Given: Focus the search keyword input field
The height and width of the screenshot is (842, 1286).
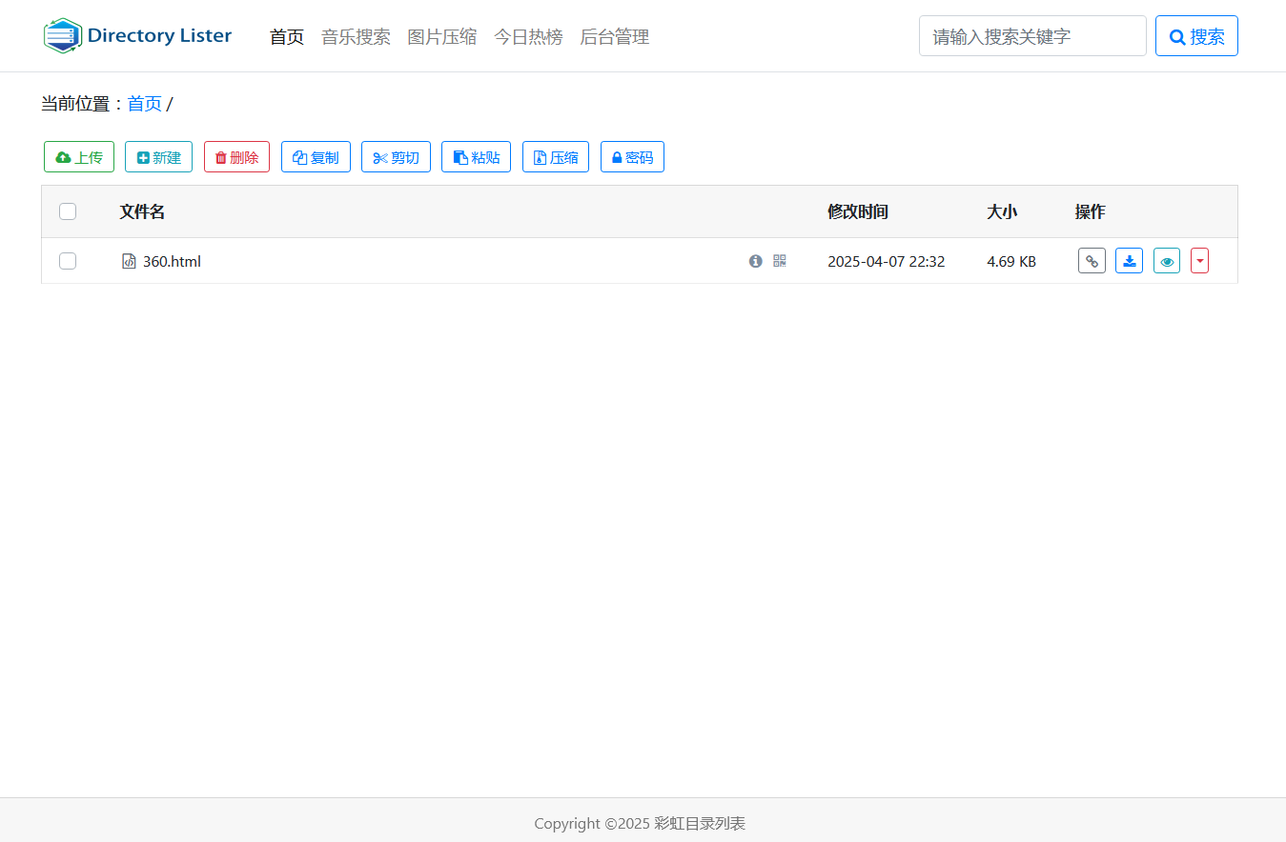Looking at the screenshot, I should point(1032,36).
